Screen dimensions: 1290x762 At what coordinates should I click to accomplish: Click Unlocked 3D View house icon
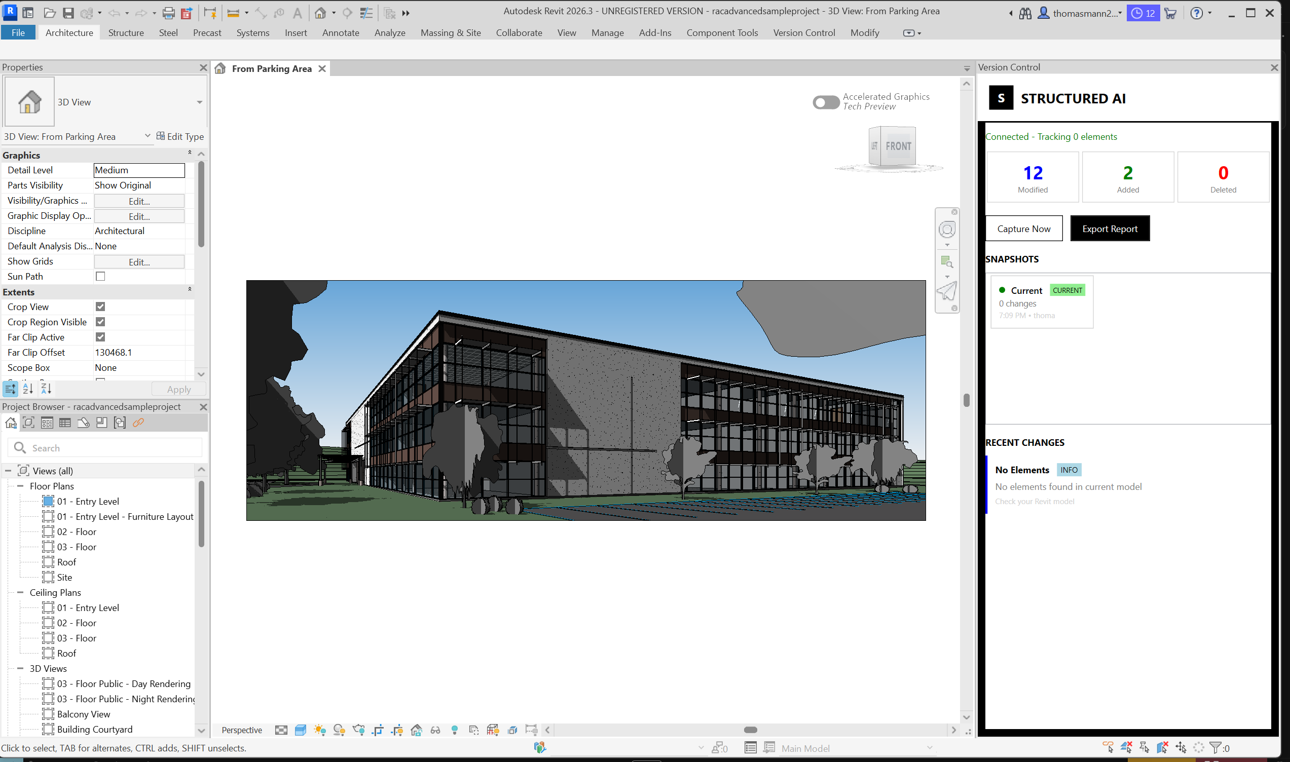click(417, 730)
